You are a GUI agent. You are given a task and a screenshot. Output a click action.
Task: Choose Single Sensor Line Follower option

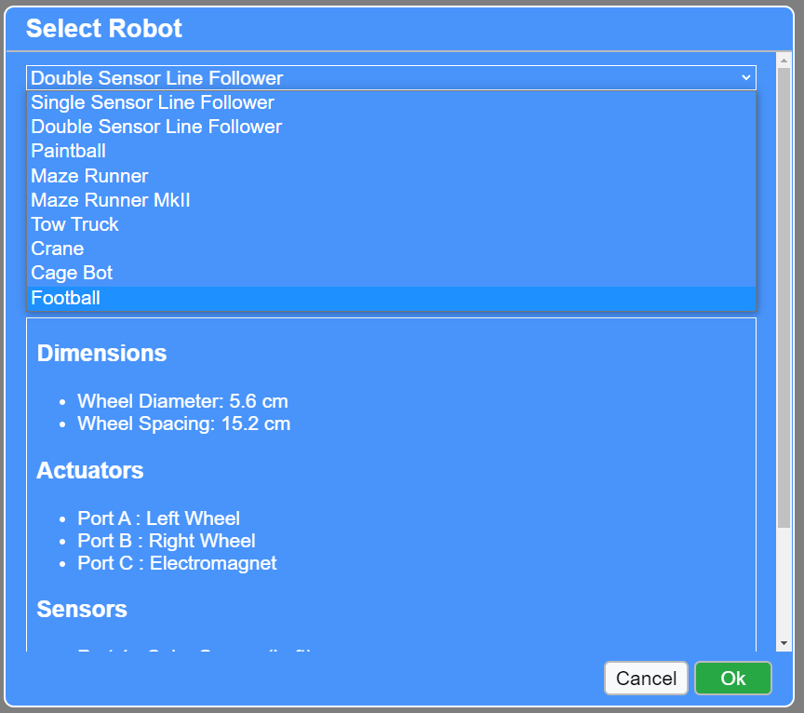tap(153, 102)
